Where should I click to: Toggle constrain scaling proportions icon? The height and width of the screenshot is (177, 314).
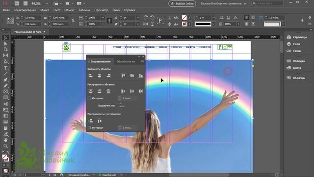(109, 21)
